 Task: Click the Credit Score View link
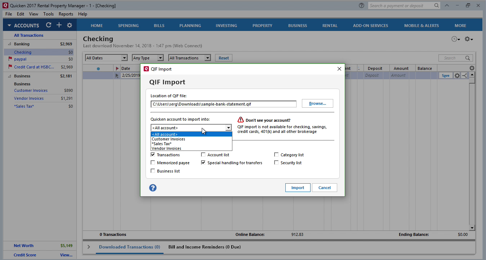66,255
